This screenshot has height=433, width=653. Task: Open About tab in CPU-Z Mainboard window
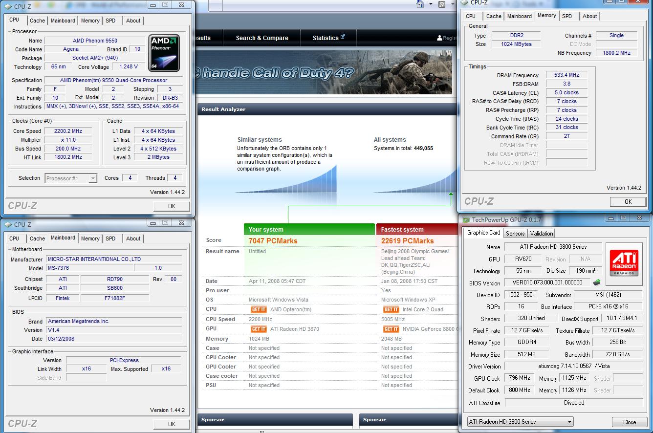(133, 238)
